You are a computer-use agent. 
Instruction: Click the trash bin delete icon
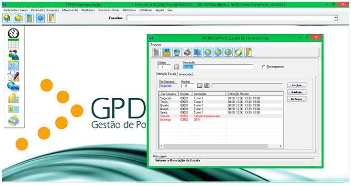tap(177, 52)
